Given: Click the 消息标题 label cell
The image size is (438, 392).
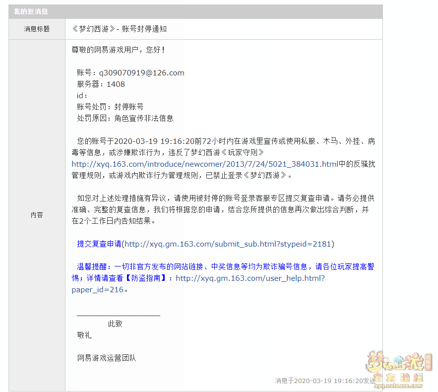Looking at the screenshot, I should point(37,29).
